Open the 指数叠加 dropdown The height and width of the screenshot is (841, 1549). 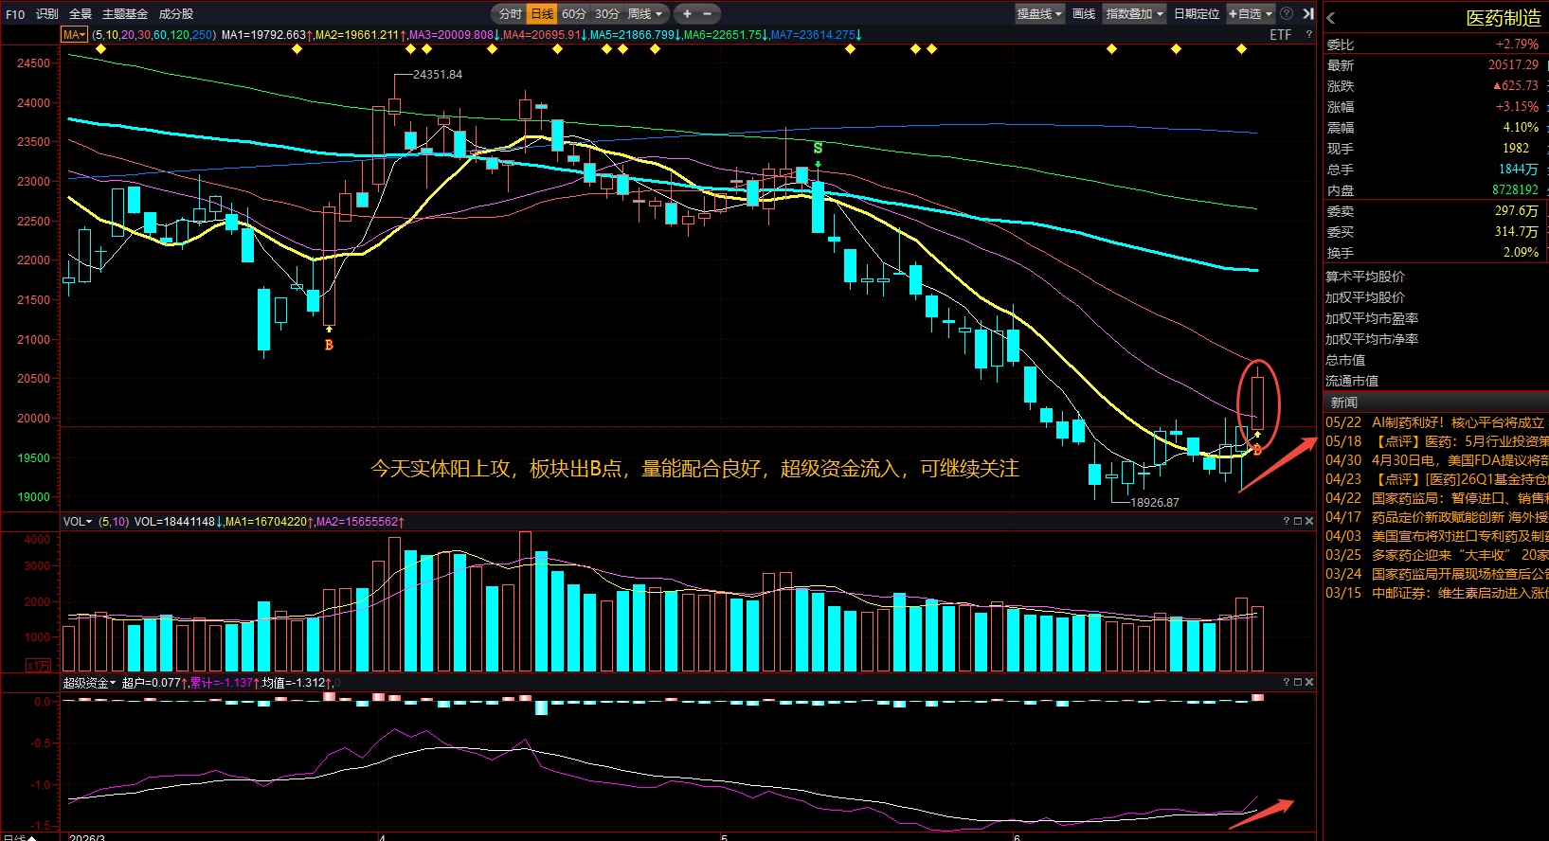click(x=1134, y=13)
